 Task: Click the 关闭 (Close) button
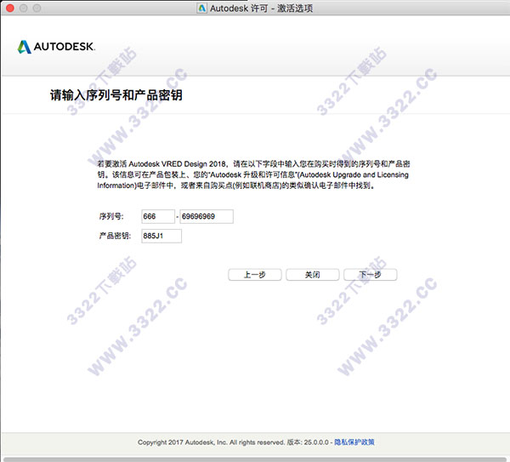312,275
